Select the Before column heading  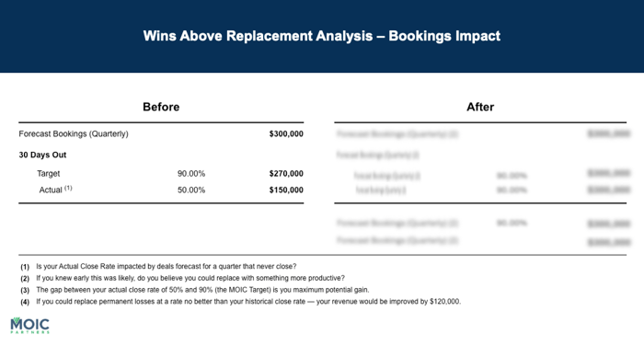click(161, 107)
